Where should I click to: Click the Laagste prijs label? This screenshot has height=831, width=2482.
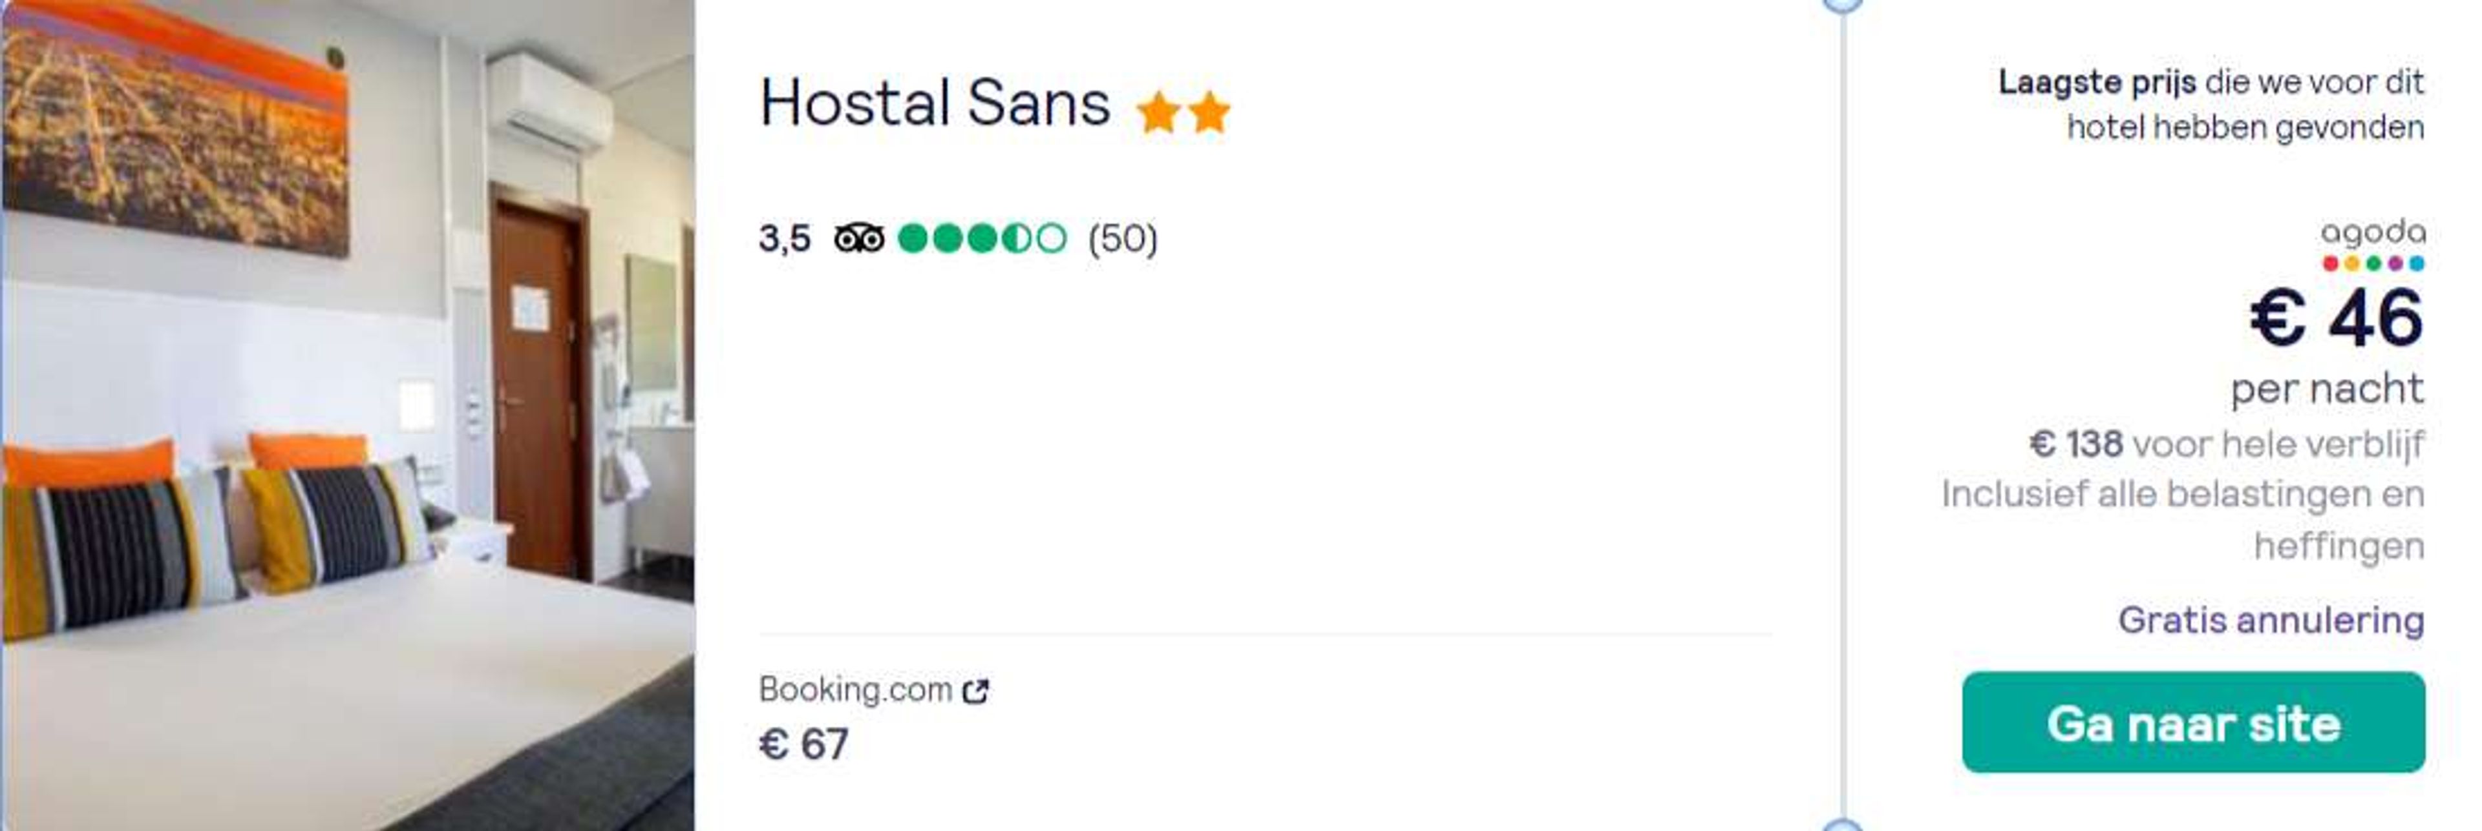tap(2097, 82)
